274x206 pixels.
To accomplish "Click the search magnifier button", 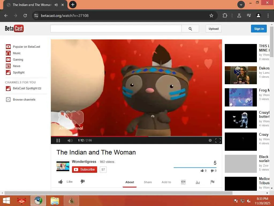I will (x=190, y=29).
